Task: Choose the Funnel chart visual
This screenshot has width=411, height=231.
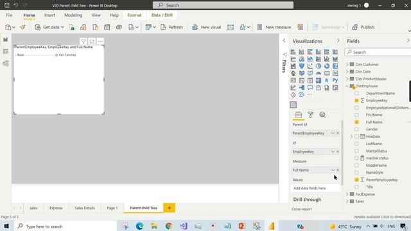Action: click(302, 66)
